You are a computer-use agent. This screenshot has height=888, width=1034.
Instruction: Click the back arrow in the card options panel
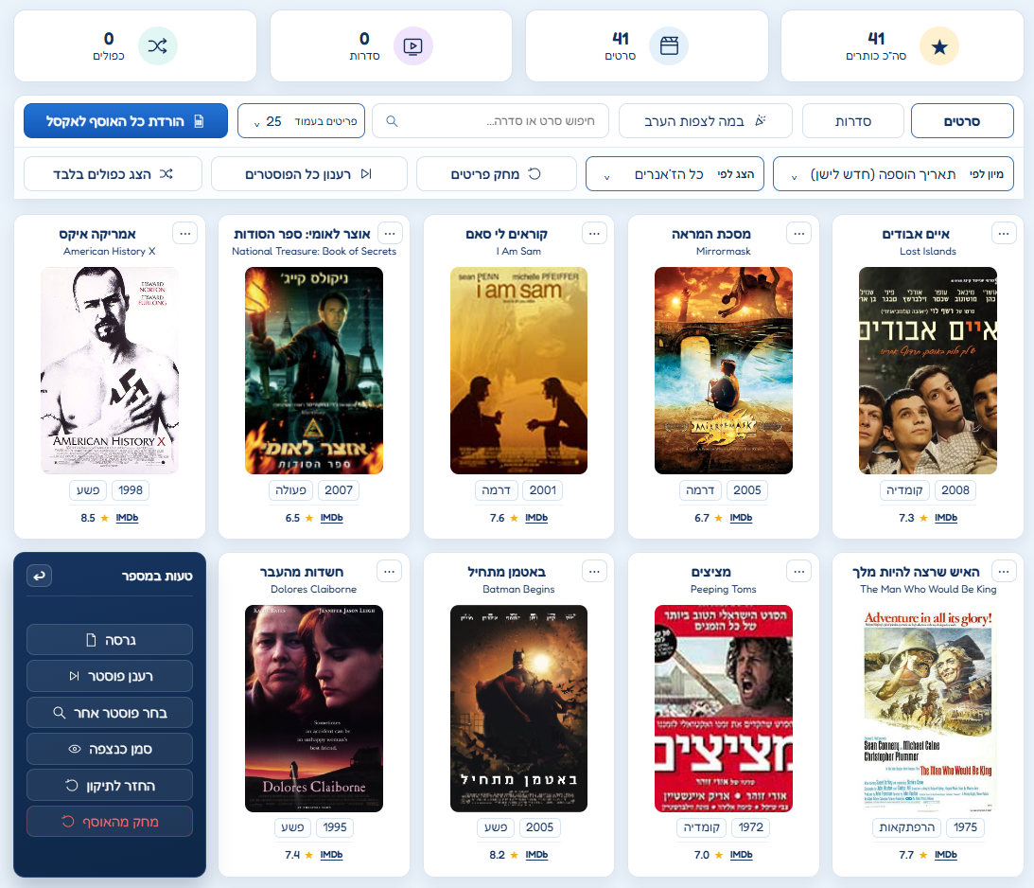40,576
